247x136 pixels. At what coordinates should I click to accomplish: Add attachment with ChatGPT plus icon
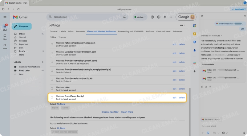pos(203,133)
